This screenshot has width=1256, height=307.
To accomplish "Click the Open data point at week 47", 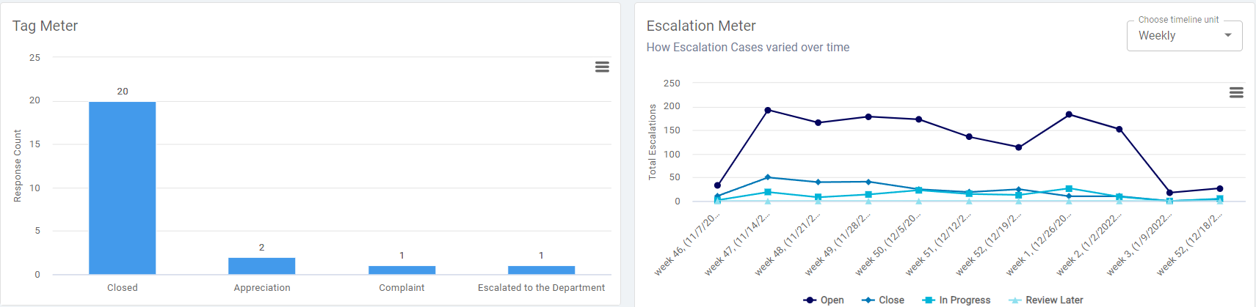I will click(x=768, y=111).
